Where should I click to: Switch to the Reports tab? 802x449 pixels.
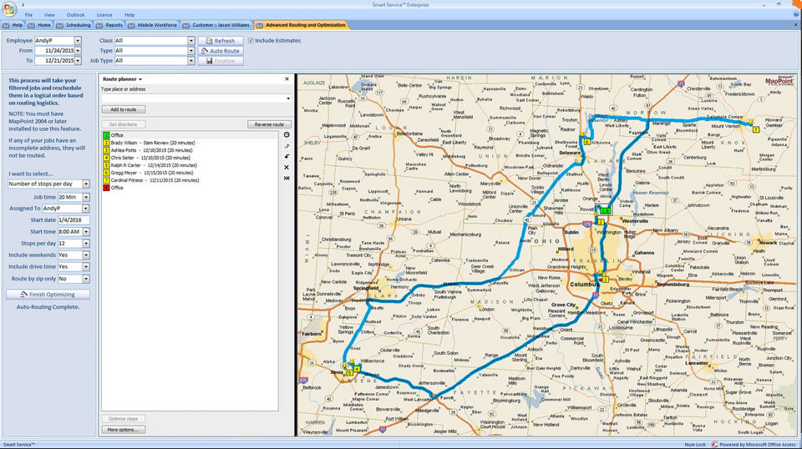point(109,25)
